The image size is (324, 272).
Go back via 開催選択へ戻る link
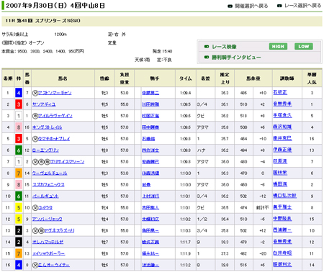click(251, 6)
